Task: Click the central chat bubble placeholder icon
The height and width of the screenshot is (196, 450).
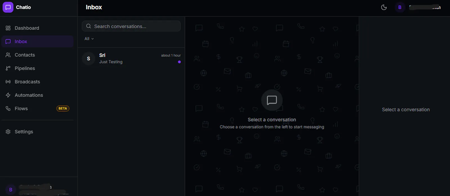Action: point(272,100)
